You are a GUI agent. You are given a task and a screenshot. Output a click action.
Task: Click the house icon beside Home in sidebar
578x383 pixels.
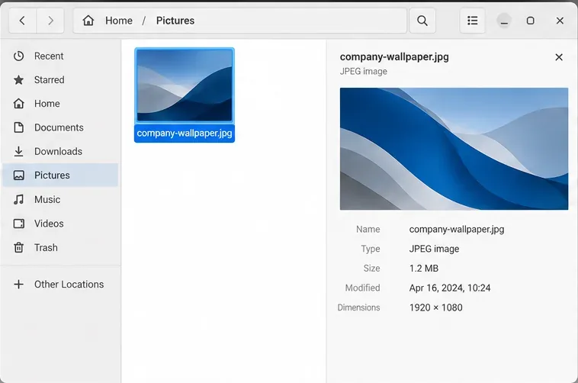coord(19,104)
